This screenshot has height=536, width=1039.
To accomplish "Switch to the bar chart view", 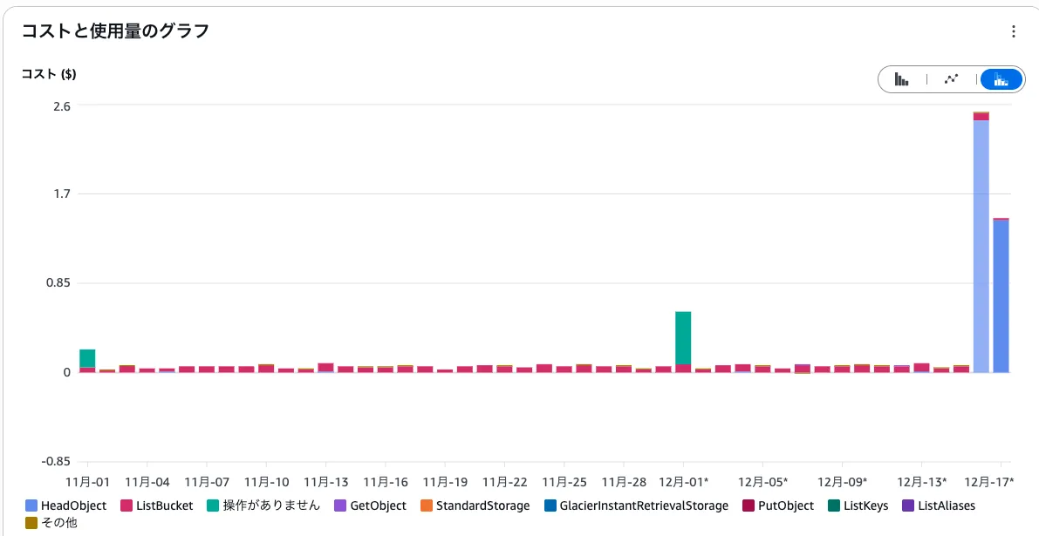I will (x=901, y=79).
